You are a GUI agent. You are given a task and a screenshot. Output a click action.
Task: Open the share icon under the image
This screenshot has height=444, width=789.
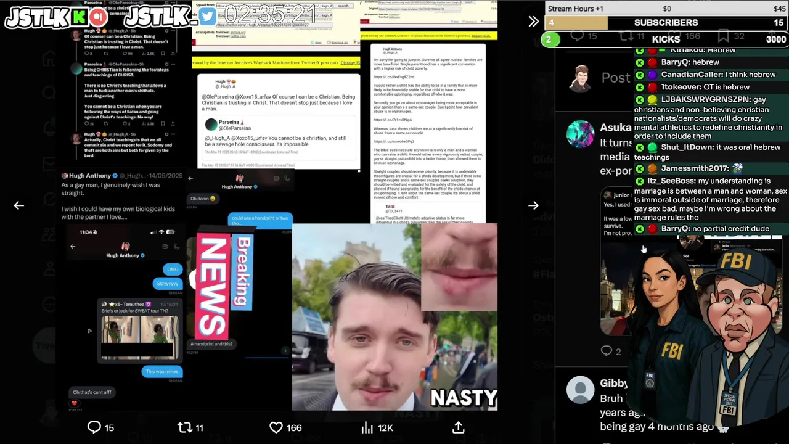click(458, 427)
